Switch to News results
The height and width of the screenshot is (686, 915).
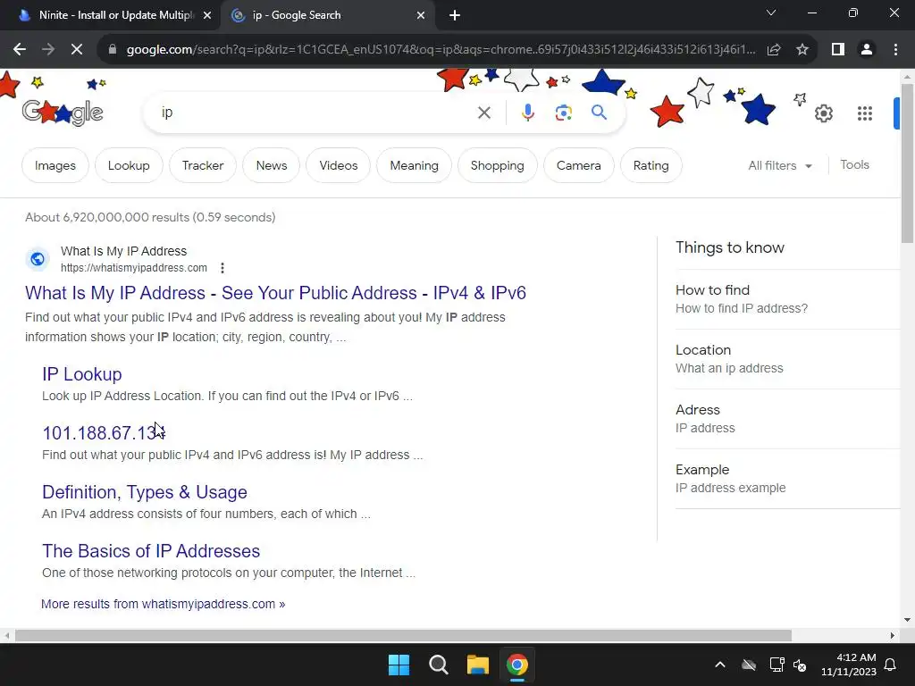click(x=272, y=165)
